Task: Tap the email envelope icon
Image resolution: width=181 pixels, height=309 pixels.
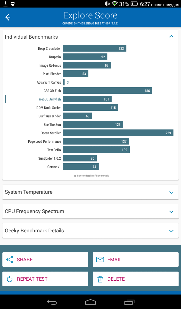Action: click(x=100, y=260)
